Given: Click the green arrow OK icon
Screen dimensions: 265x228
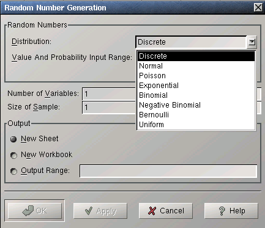Looking at the screenshot, I should pos(28,211).
